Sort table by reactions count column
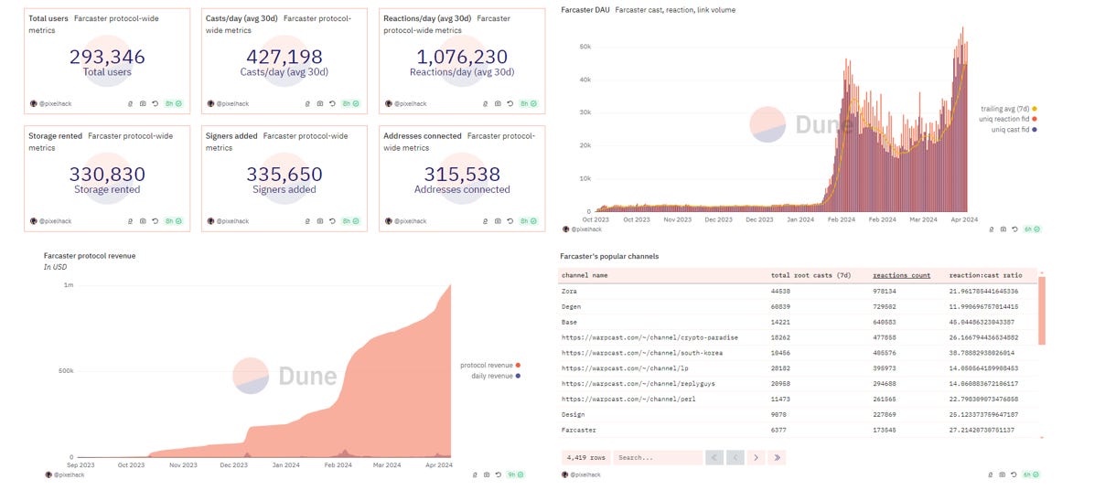The image size is (1116, 490). [x=901, y=275]
